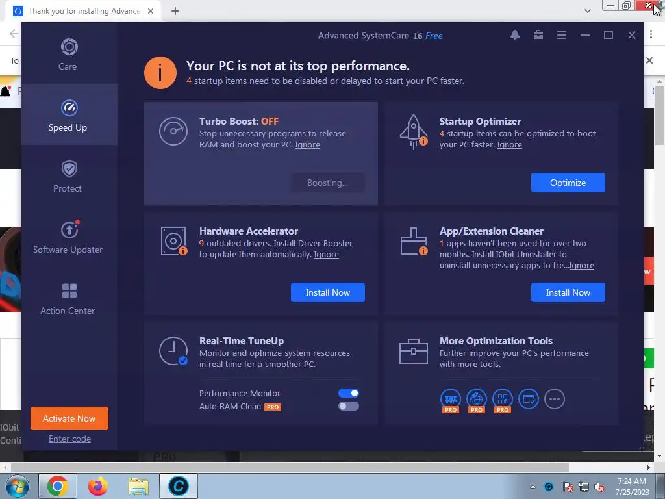665x499 pixels.
Task: Open File Explorer from the taskbar
Action: click(x=138, y=486)
